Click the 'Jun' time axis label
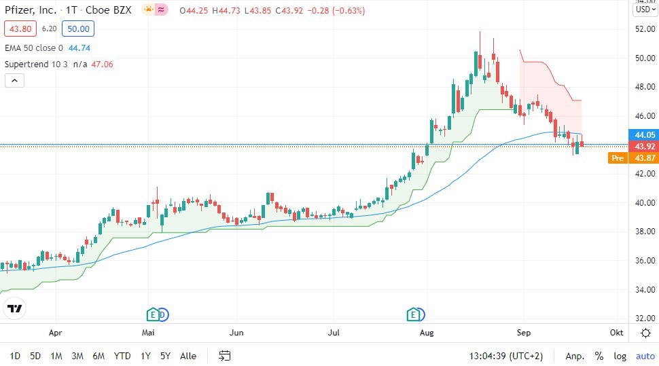The height and width of the screenshot is (366, 659). [x=236, y=332]
